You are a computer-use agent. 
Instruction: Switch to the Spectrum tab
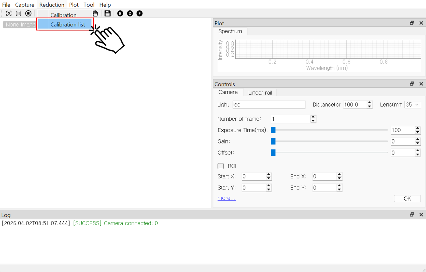pyautogui.click(x=230, y=31)
